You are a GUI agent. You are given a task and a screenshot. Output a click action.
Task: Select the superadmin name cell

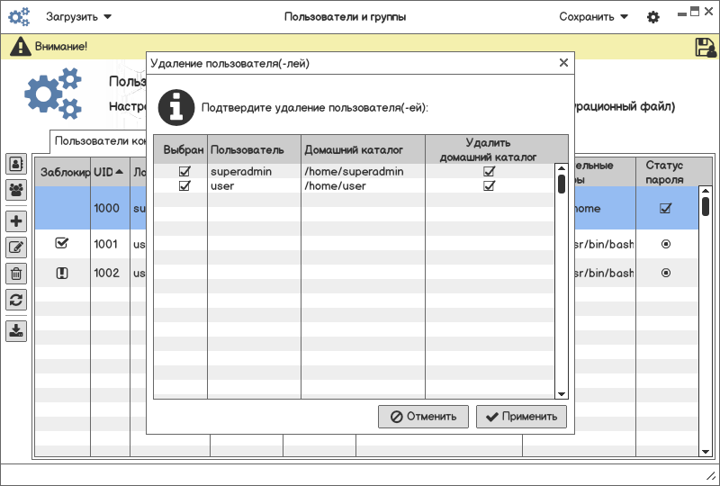(x=255, y=171)
